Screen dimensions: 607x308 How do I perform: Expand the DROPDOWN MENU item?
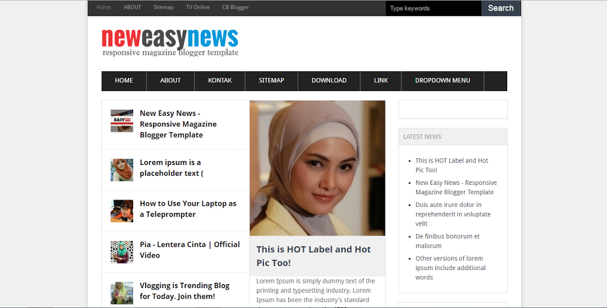(443, 81)
